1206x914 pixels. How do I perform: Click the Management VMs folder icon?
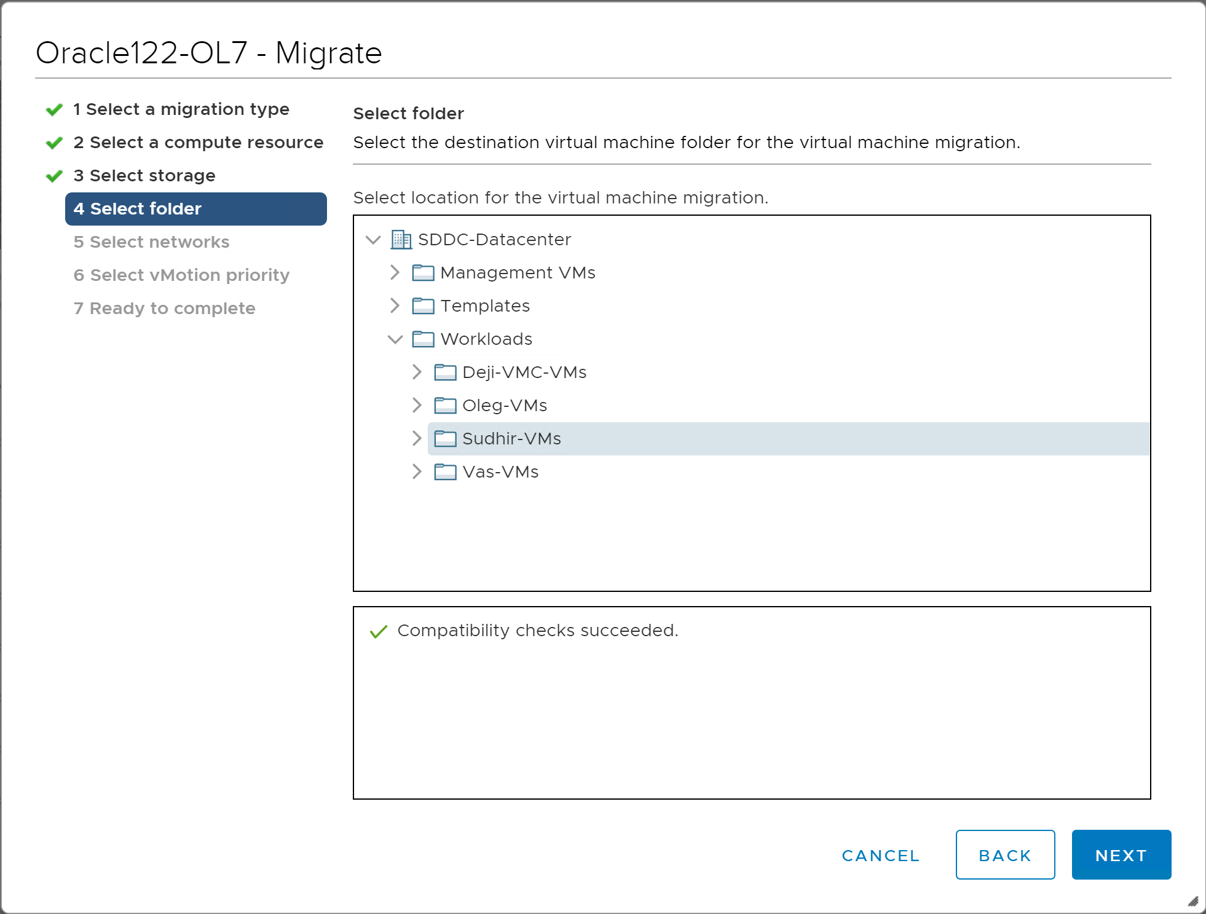pyautogui.click(x=423, y=273)
